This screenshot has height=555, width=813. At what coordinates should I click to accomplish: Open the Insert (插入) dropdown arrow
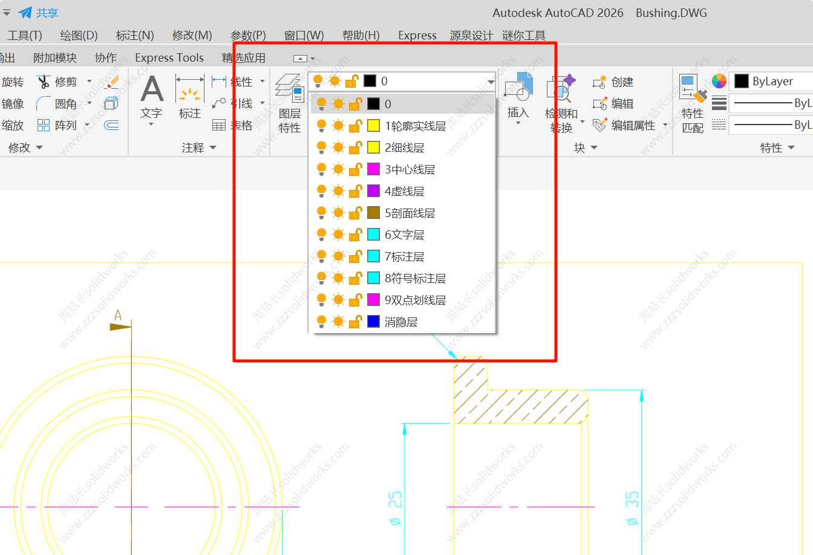tap(518, 123)
